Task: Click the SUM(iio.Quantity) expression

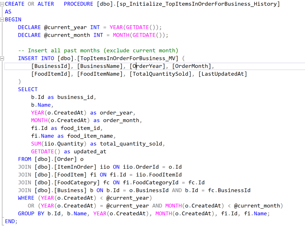Action: (x=59, y=144)
